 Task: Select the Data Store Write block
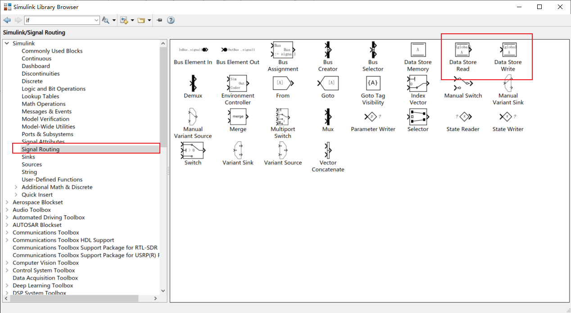(x=508, y=50)
